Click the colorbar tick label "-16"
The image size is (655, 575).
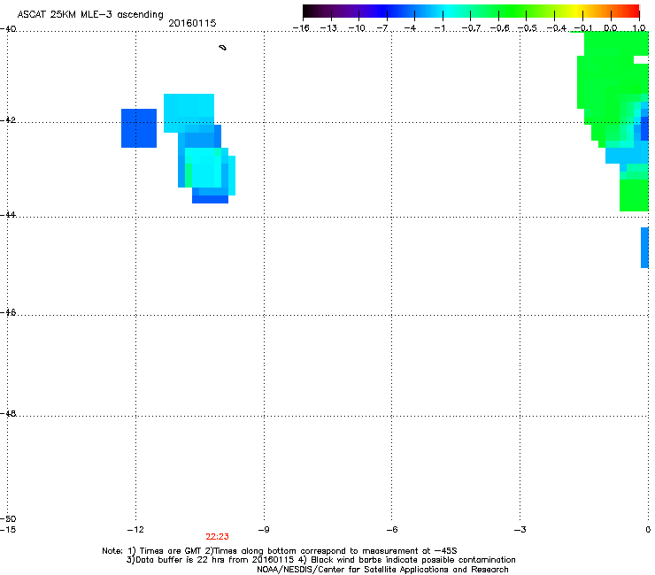[x=301, y=28]
